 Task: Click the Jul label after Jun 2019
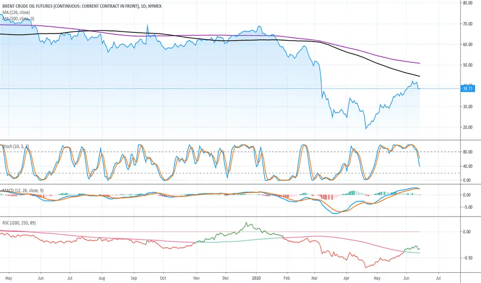(70, 278)
